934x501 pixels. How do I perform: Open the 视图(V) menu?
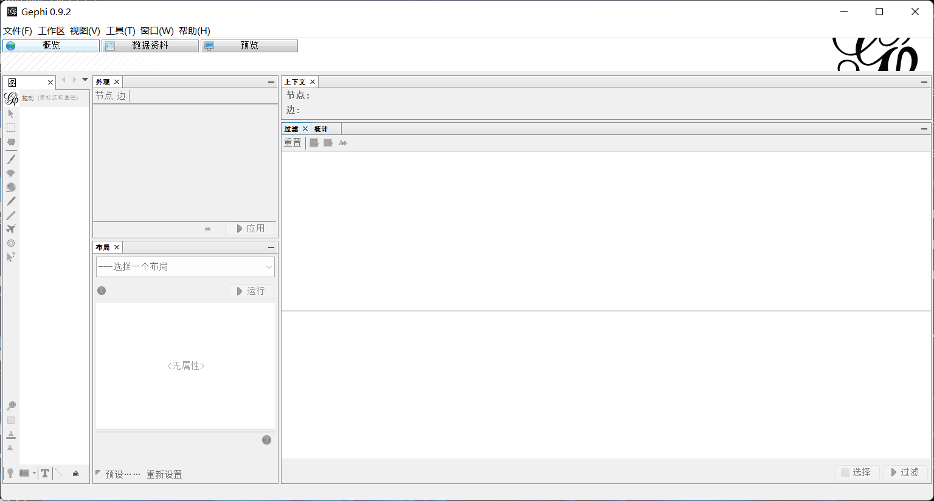coord(85,31)
